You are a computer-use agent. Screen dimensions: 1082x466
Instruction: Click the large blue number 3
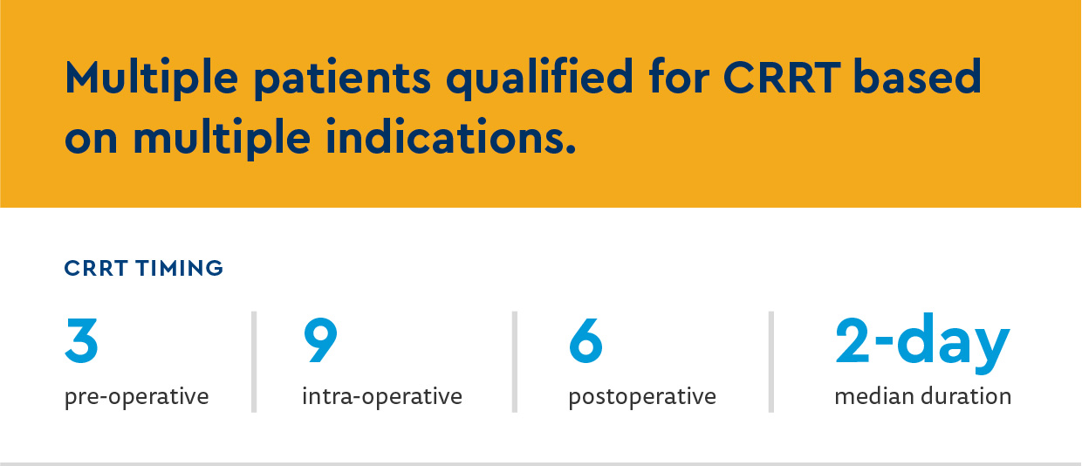click(81, 340)
